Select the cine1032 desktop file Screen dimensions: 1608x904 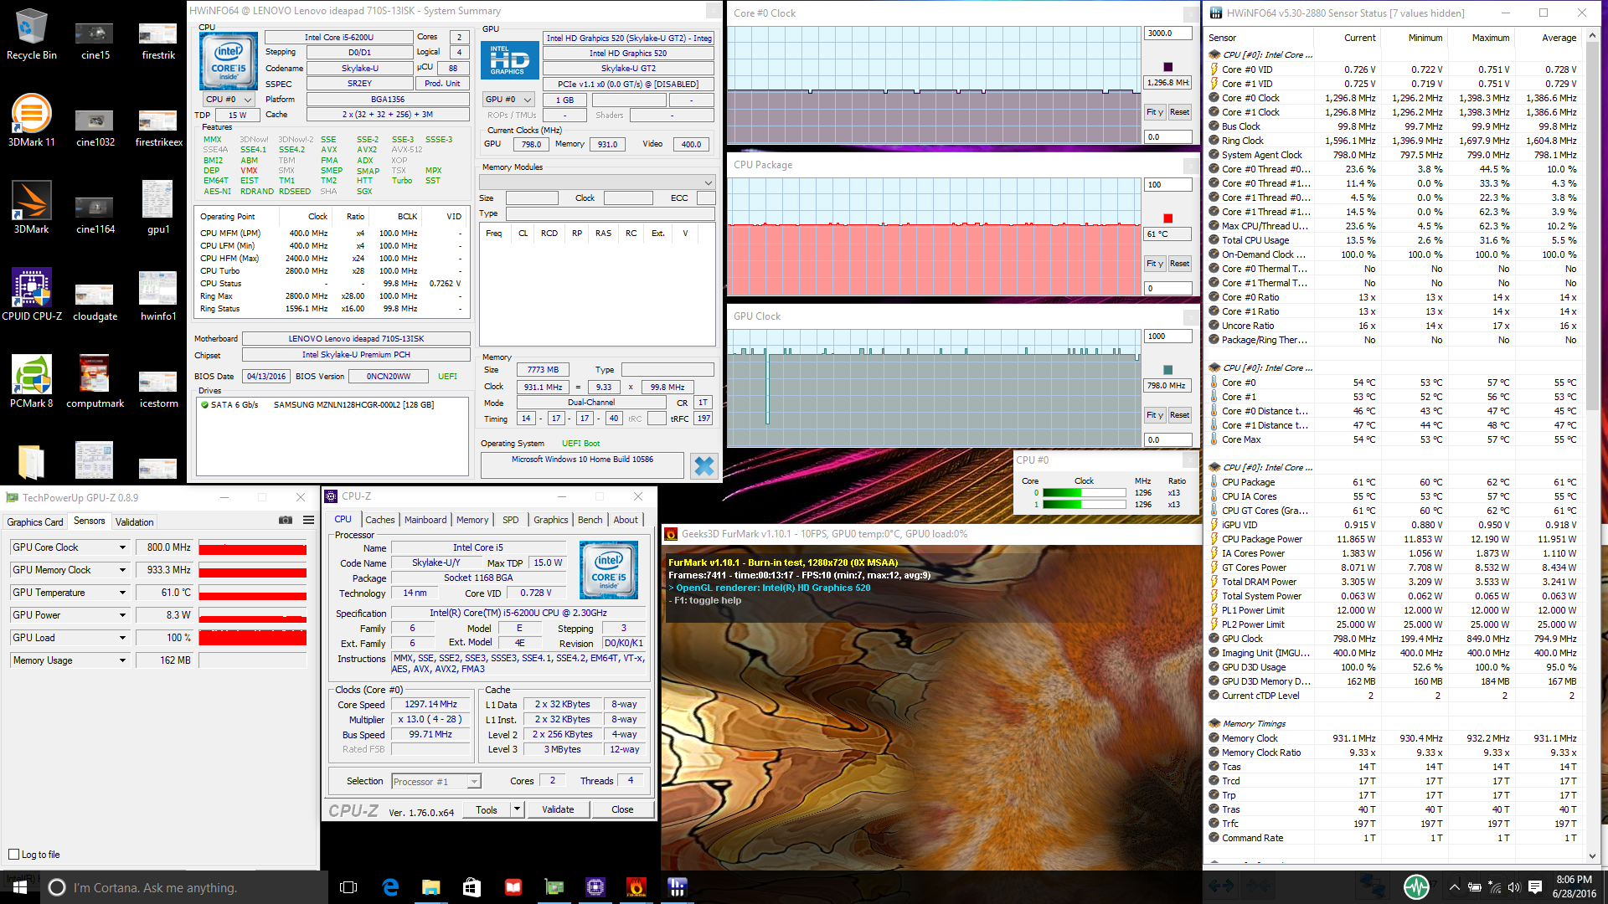click(x=95, y=127)
